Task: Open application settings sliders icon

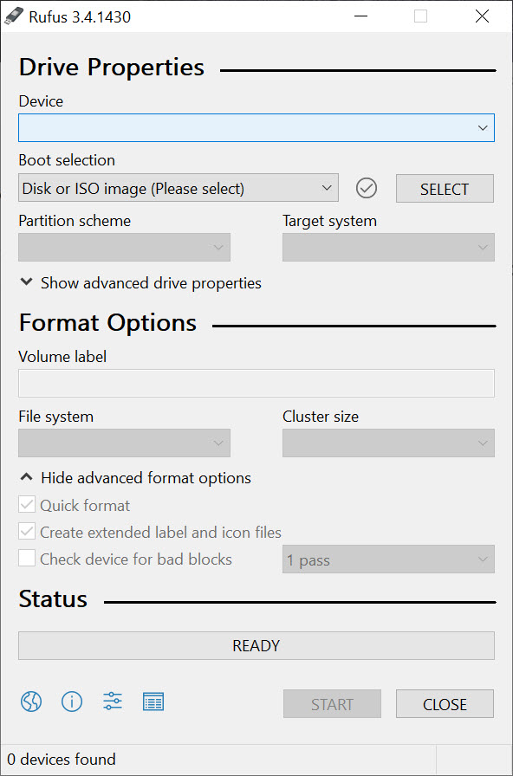Action: [x=113, y=702]
